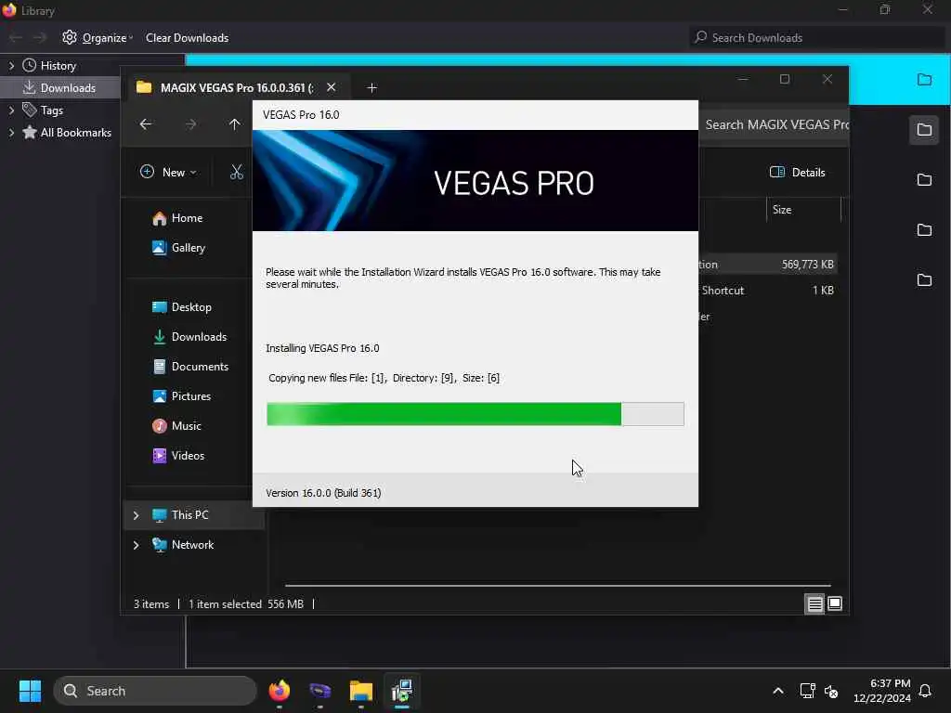Click the taskbar Search box
Screen dimensions: 951x713
point(155,691)
